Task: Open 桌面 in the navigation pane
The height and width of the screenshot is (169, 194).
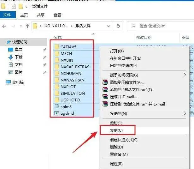Action: point(19,49)
